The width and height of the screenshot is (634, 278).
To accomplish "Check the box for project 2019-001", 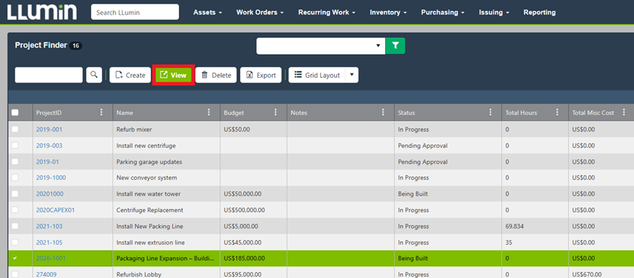I will (x=15, y=130).
